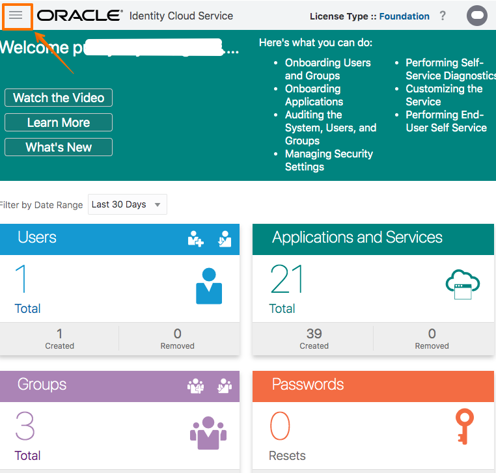Click the import groups icon in Groups tile
The image size is (496, 473).
tap(225, 386)
